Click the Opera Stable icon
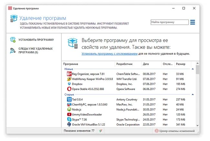The width and height of the screenshot is (210, 141). pos(69,89)
